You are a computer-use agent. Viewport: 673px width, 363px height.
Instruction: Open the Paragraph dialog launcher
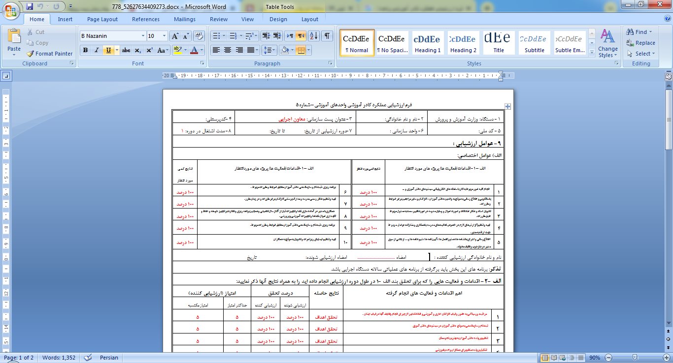point(332,63)
